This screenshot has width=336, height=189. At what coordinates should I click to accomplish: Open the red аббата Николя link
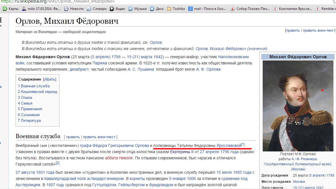[119, 158]
